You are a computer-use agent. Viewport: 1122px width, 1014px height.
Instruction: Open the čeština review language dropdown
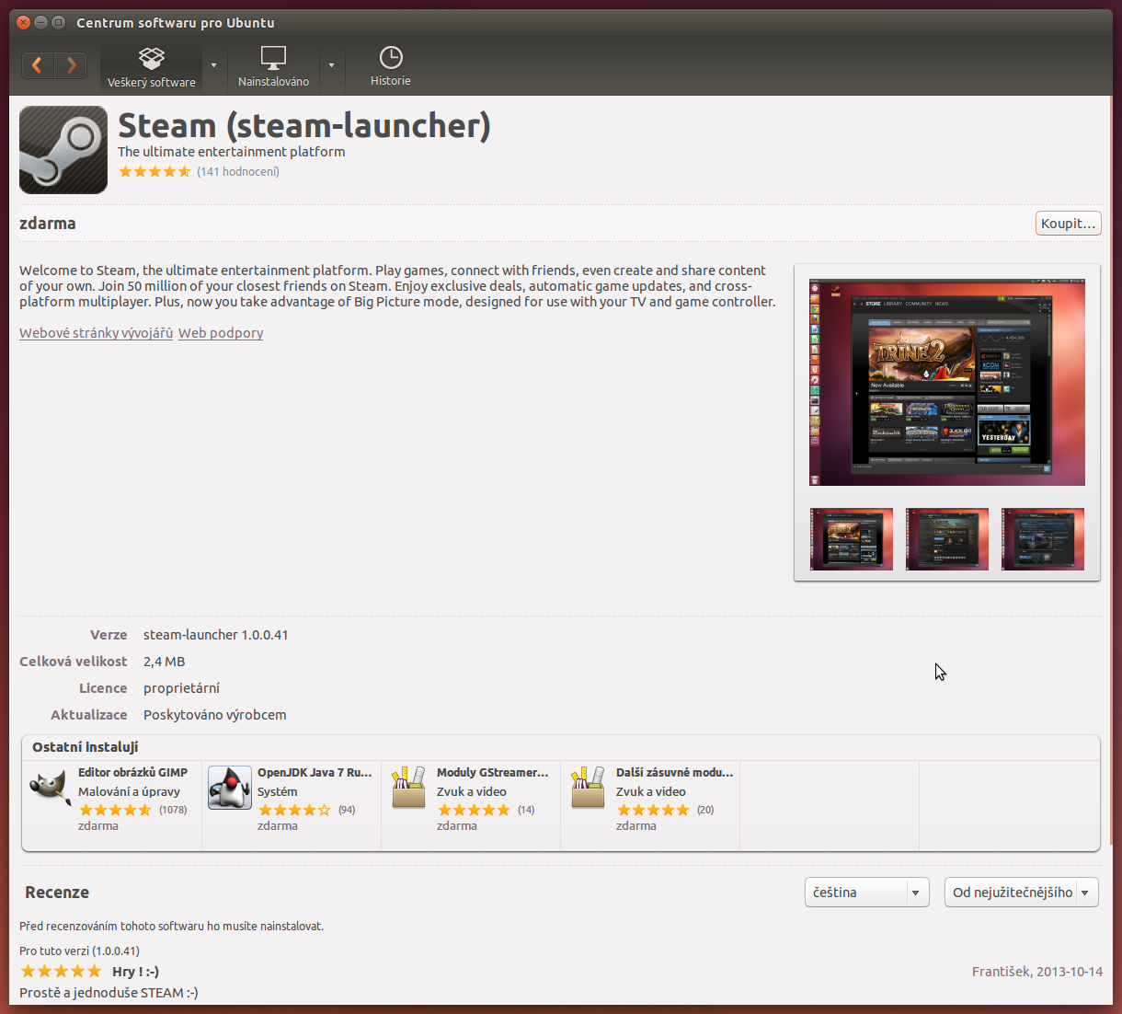coord(867,893)
